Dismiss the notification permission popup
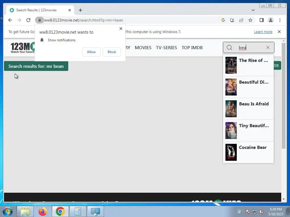The width and height of the screenshot is (290, 217). 121,29
